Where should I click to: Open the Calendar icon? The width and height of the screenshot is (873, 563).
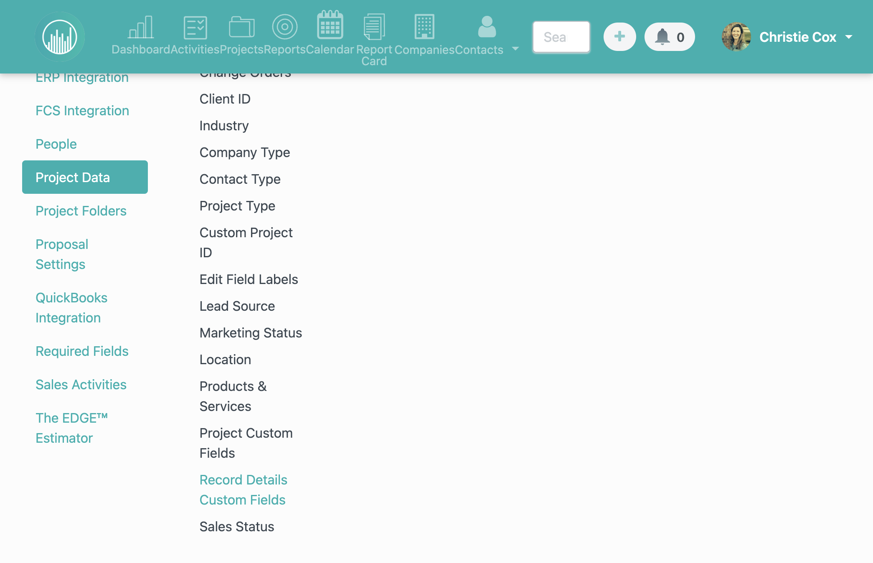pos(330,25)
